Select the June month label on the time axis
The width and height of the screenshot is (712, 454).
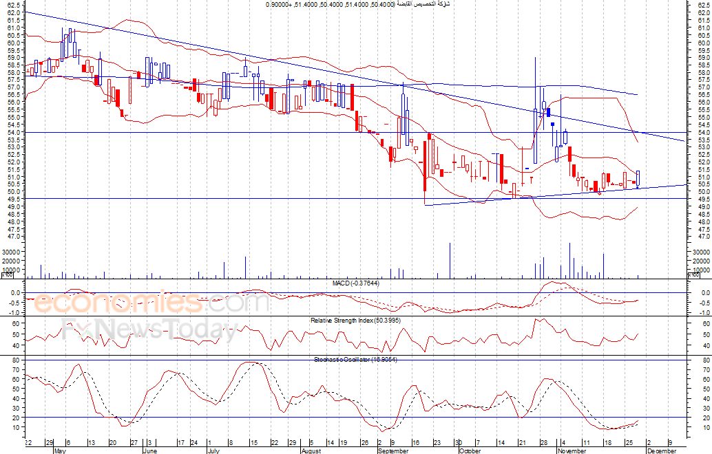click(150, 451)
